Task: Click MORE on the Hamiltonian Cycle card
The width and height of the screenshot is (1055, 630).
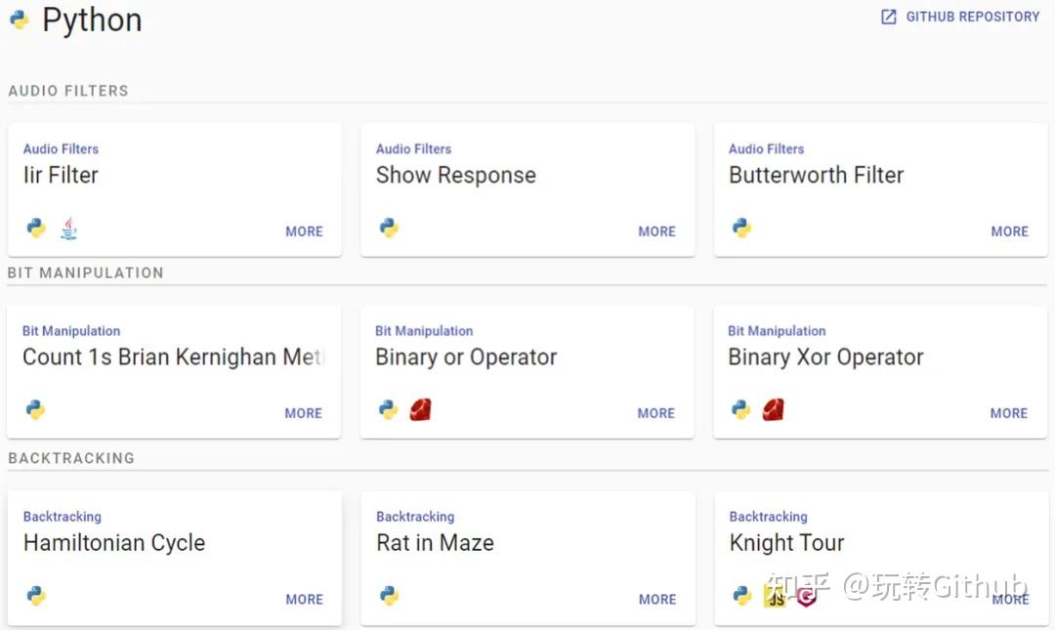Action: (304, 600)
